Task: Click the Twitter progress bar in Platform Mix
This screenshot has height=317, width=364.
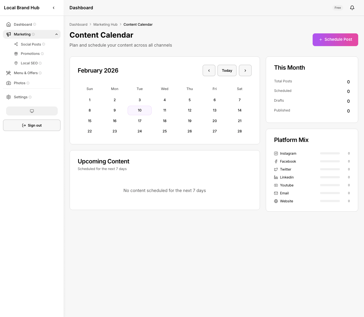Action: point(330,169)
